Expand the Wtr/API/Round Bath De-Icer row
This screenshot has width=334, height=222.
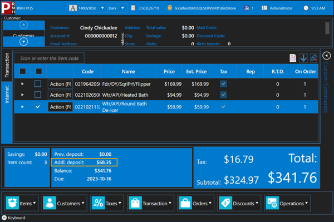click(x=22, y=107)
